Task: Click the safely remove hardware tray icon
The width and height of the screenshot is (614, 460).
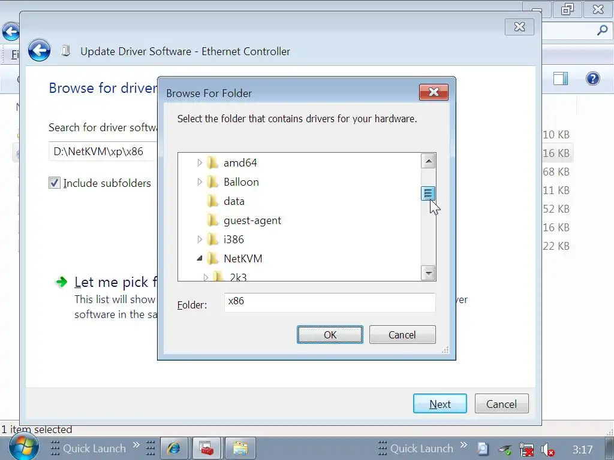Action: point(505,450)
